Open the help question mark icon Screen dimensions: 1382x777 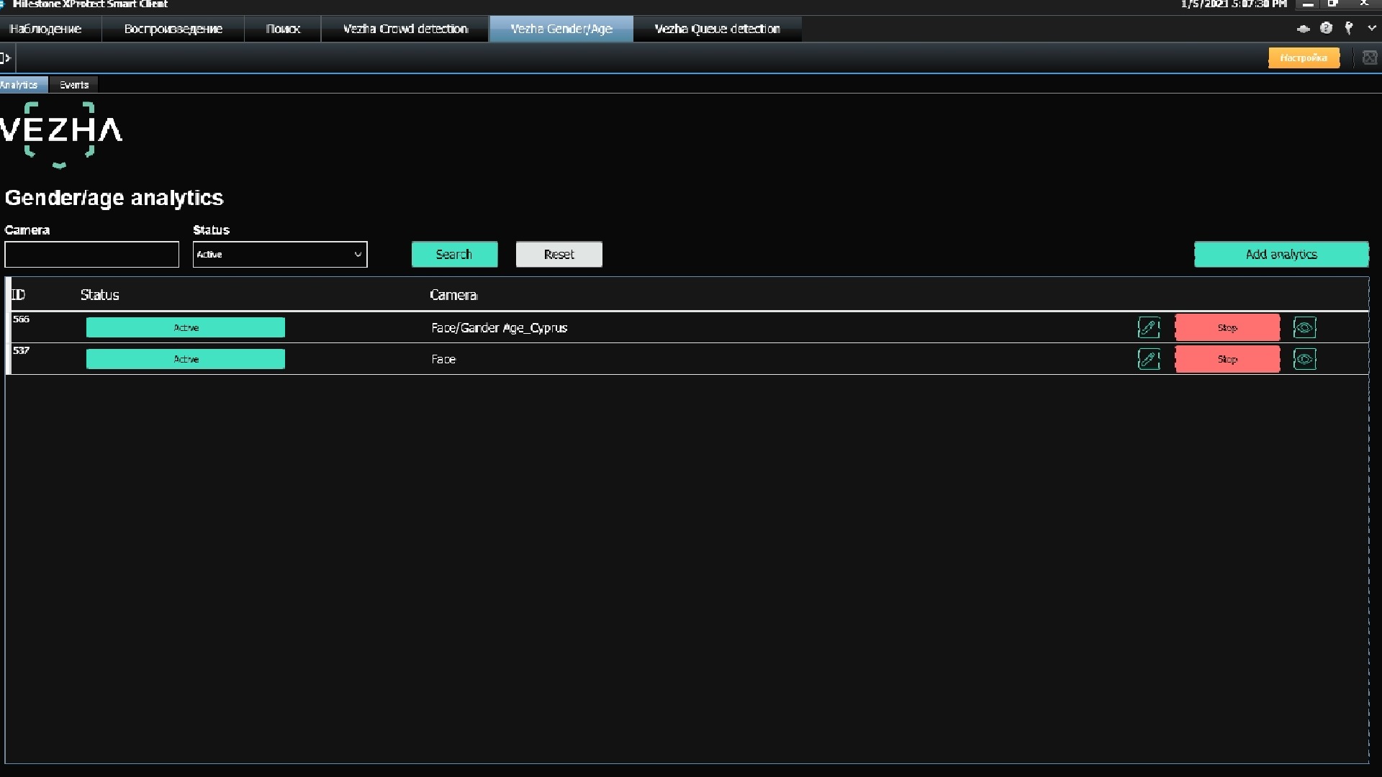(1327, 28)
